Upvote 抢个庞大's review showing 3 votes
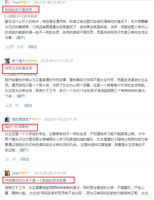This screenshot has height=200, width=154. 9,106
